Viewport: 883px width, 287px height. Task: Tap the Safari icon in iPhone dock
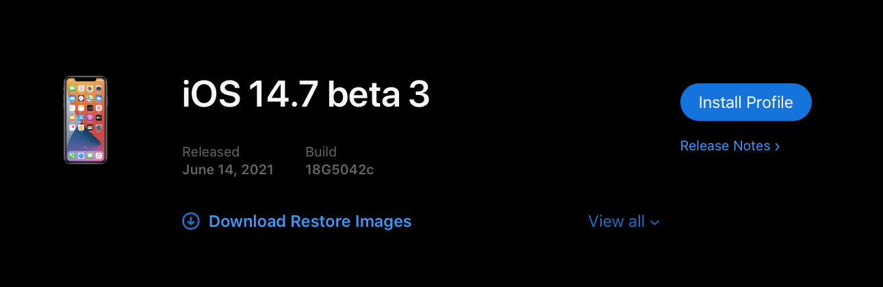point(81,156)
